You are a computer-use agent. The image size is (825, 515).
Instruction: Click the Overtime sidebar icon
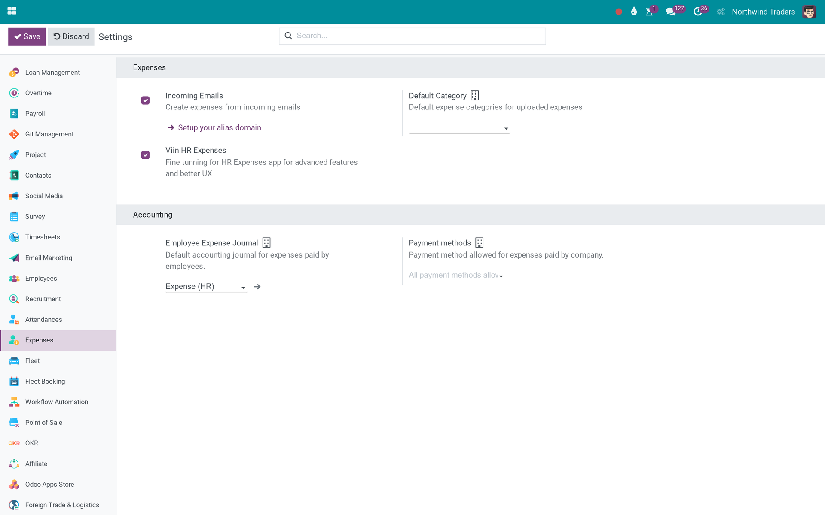pos(14,93)
